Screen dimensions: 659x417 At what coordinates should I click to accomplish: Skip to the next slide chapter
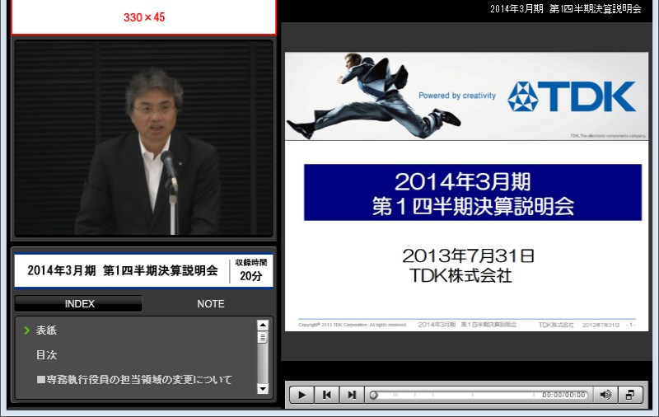tap(352, 395)
